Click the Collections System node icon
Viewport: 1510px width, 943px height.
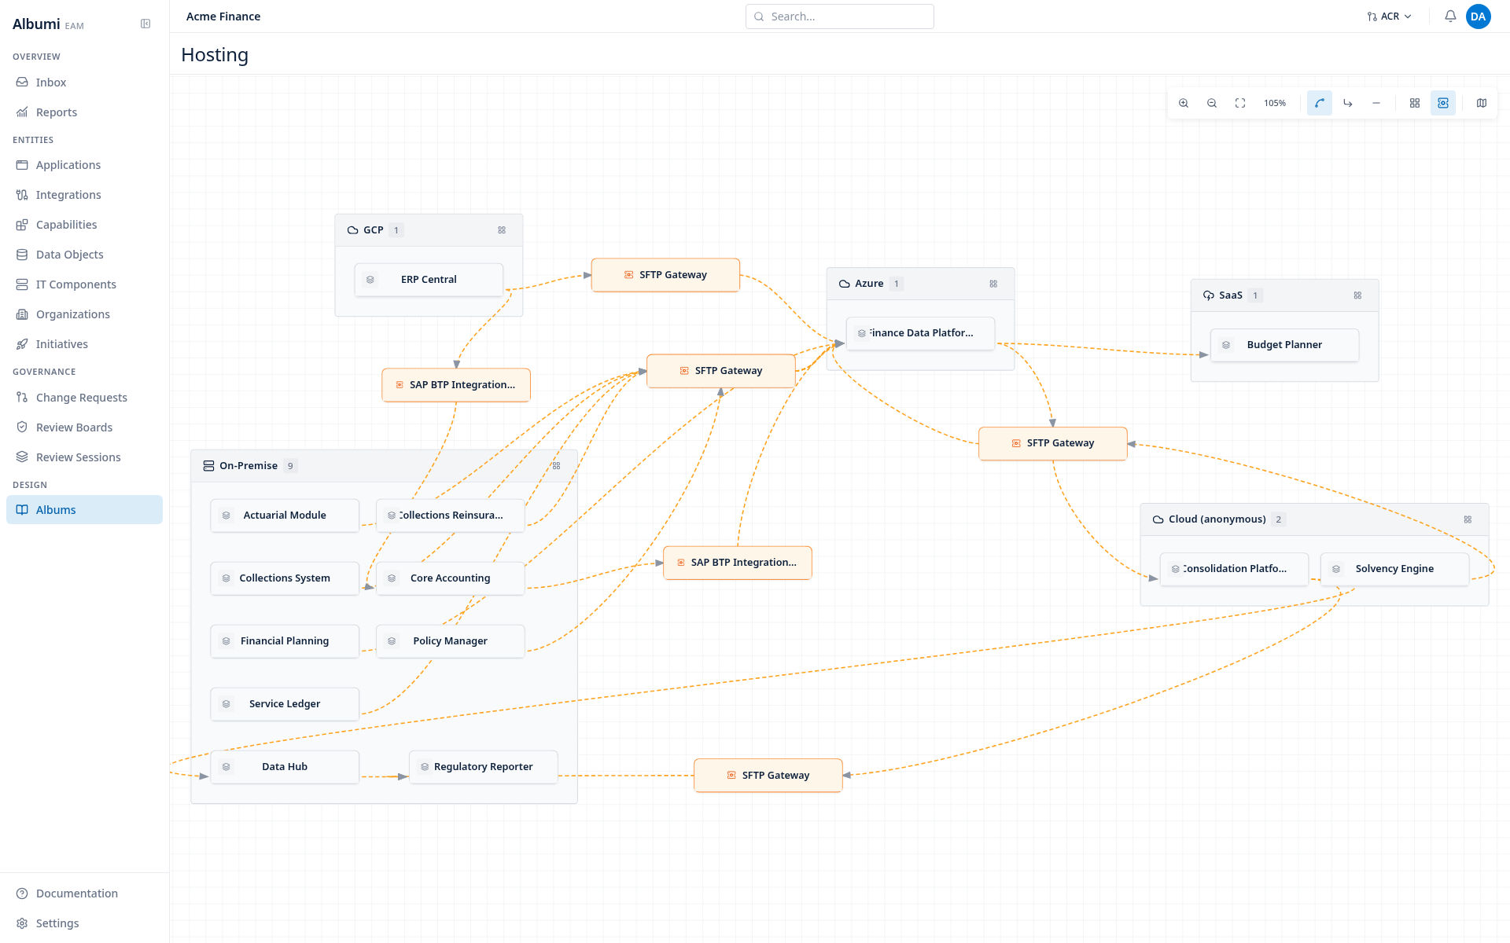coord(226,578)
